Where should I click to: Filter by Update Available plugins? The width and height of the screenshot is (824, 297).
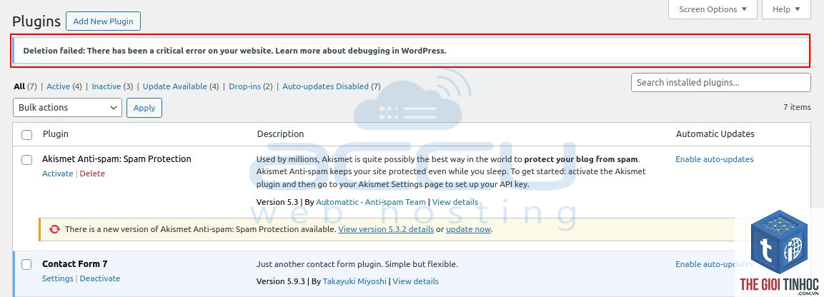(175, 86)
